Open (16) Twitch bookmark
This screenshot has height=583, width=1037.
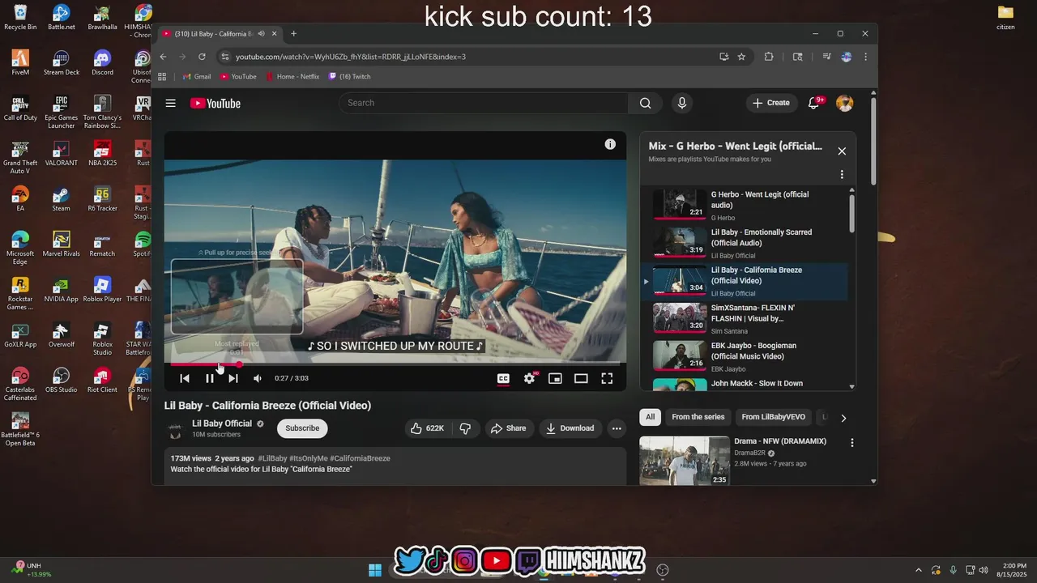[349, 77]
